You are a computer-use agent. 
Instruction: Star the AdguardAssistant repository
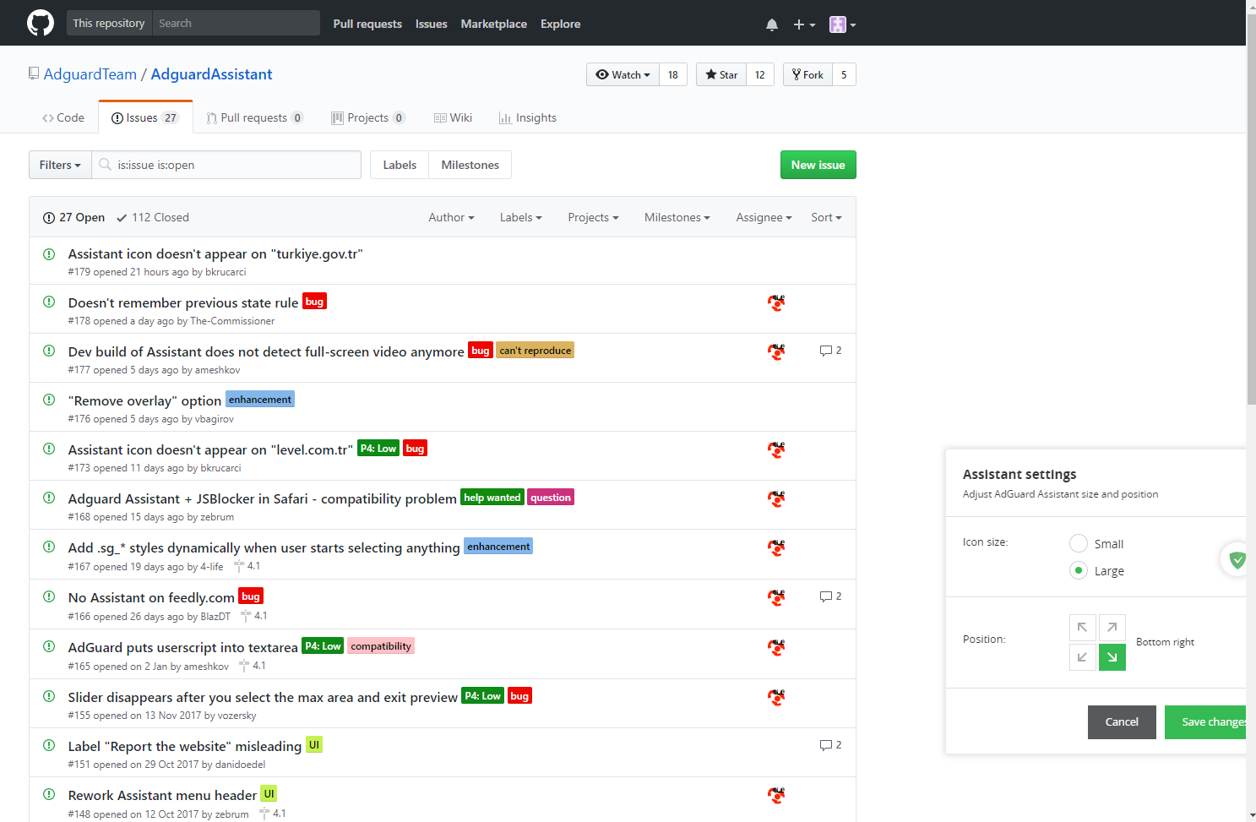coord(720,74)
